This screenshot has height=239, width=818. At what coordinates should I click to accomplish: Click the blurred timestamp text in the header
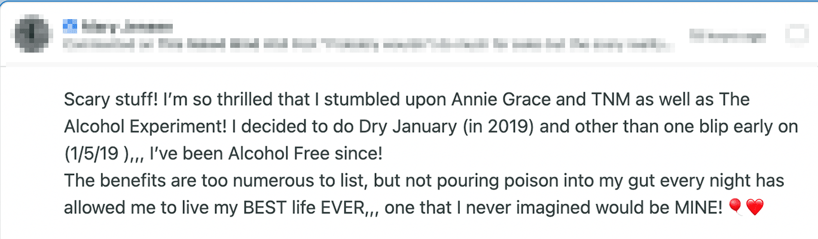coord(727,36)
